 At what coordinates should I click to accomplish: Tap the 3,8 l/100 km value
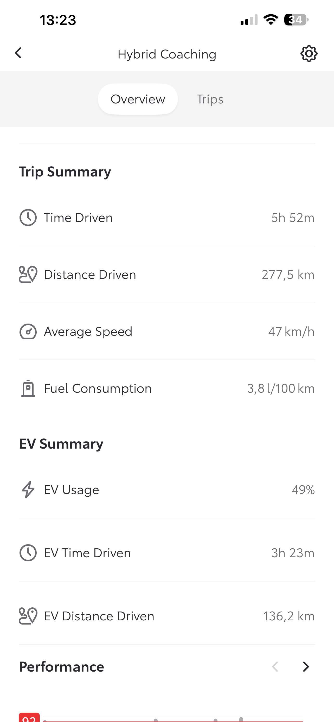pos(281,389)
